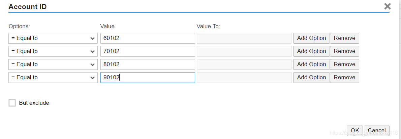Expand the Equal to dropdown for 70102
The height and width of the screenshot is (139, 401).
(x=53, y=51)
